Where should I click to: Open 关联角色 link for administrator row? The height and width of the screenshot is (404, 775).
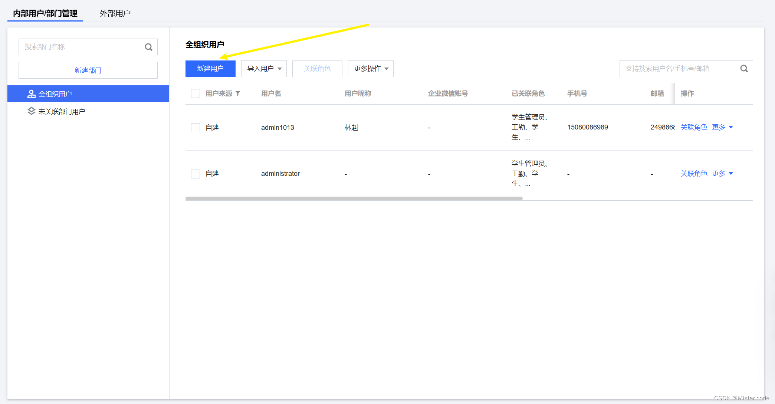click(x=694, y=173)
